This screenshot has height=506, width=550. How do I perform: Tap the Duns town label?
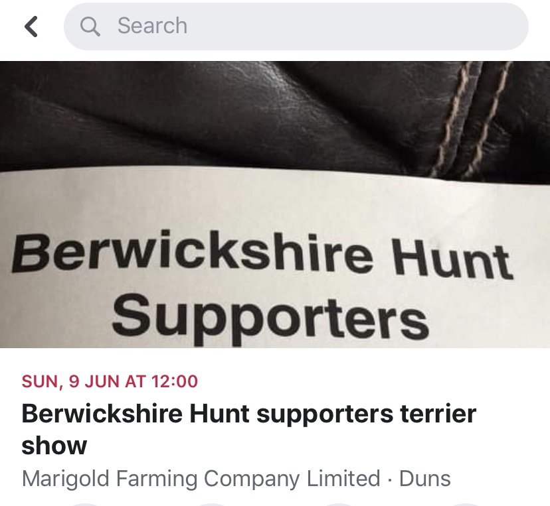pyautogui.click(x=424, y=479)
